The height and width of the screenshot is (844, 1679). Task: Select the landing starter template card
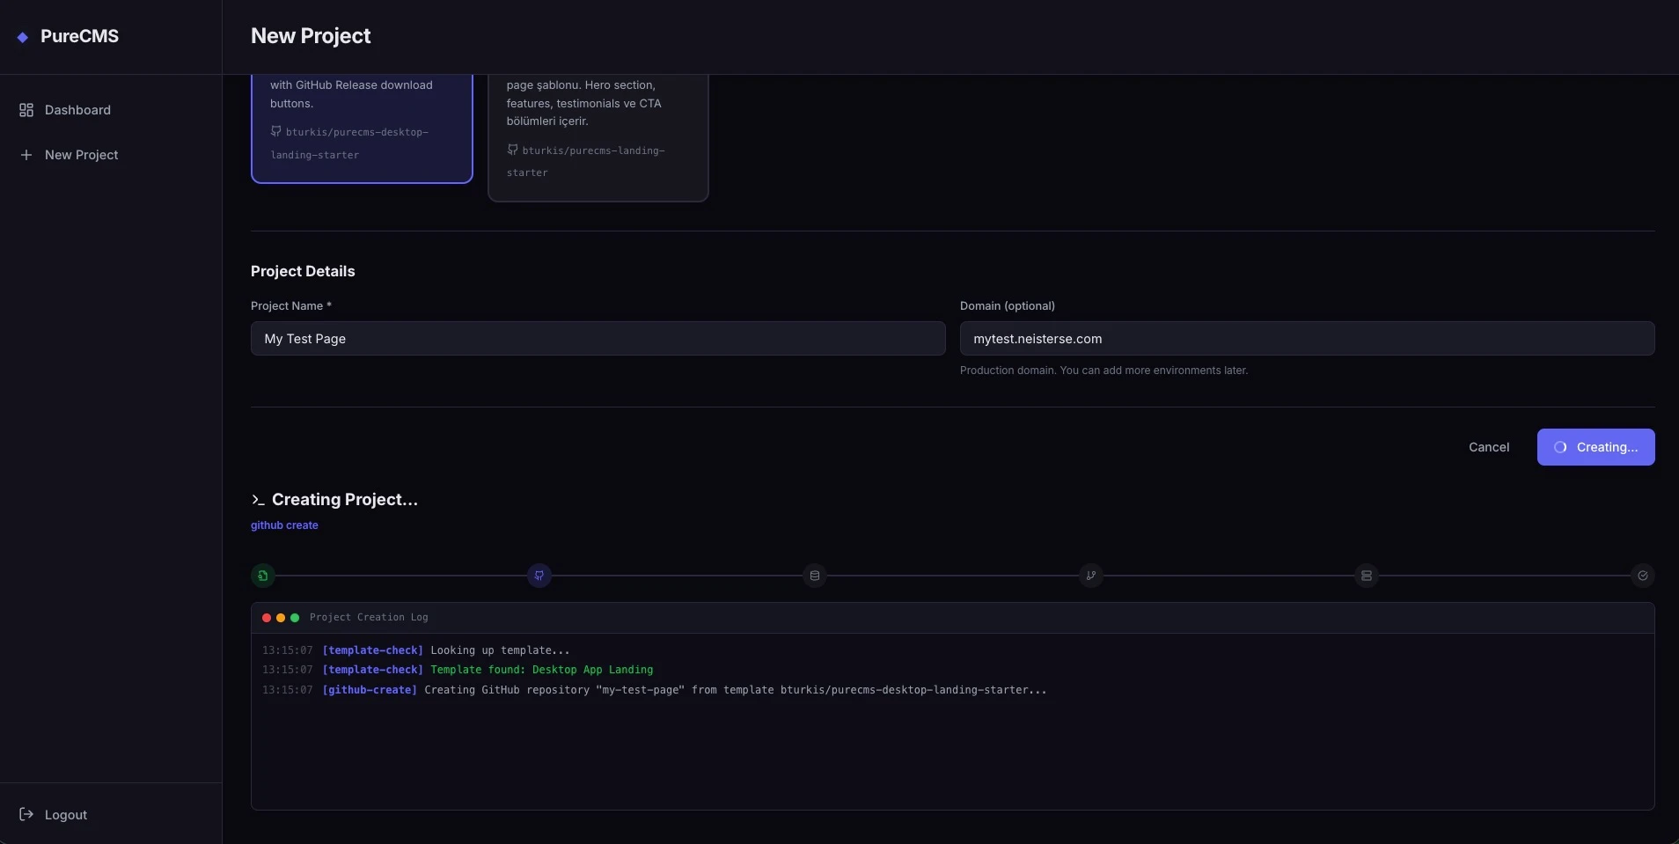pos(598,138)
